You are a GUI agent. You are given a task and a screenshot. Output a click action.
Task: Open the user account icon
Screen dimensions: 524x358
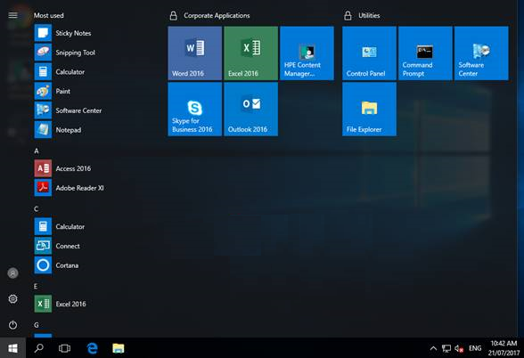point(12,273)
